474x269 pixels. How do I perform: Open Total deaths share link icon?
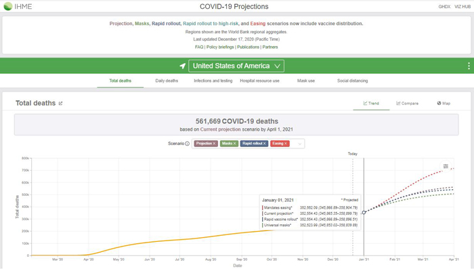click(x=60, y=103)
